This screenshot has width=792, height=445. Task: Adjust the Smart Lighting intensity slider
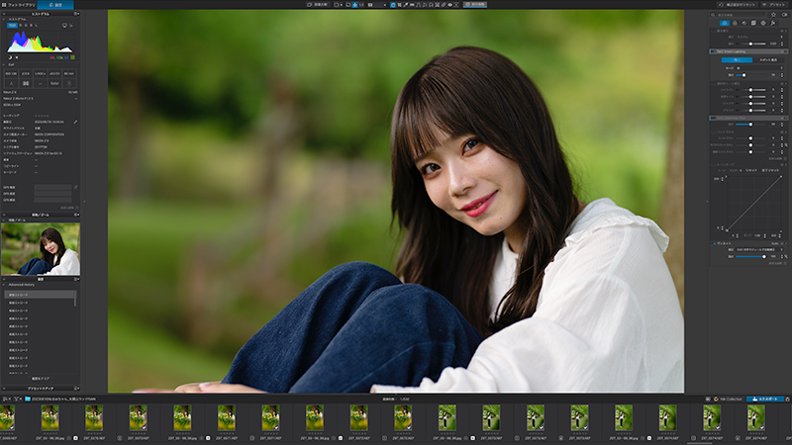[750, 75]
